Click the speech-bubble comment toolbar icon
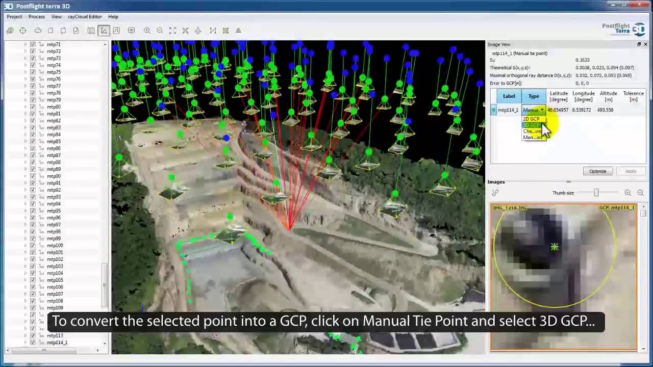Image resolution: width=653 pixels, height=367 pixels. (x=131, y=31)
